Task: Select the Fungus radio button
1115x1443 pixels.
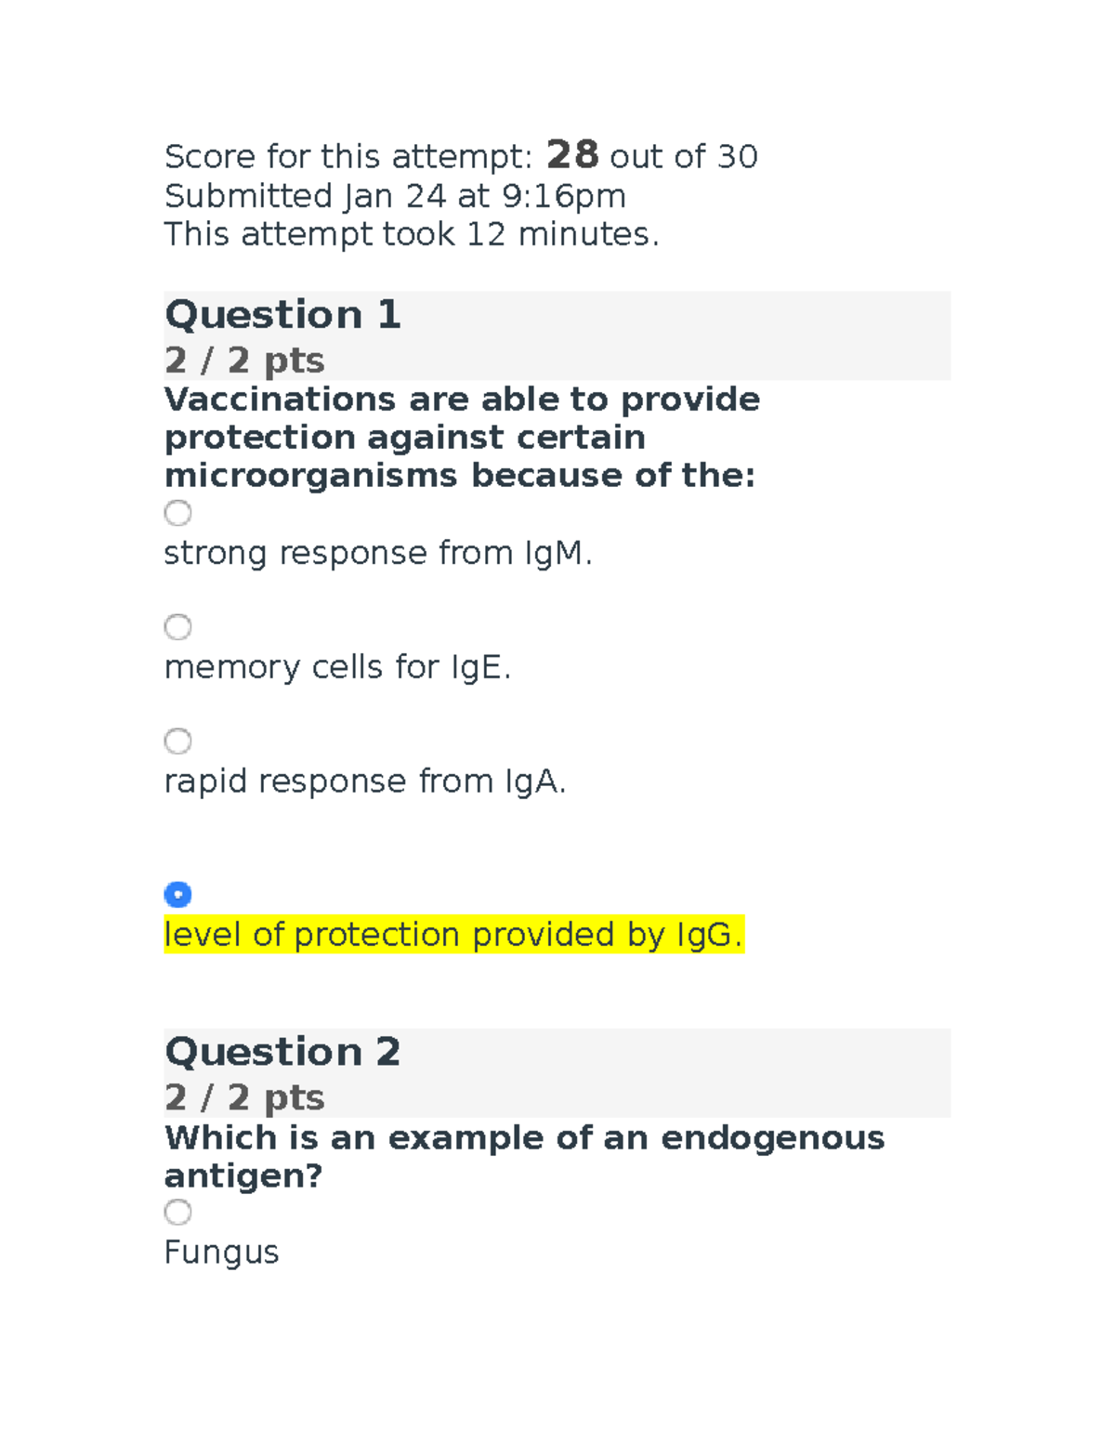Action: point(177,1213)
